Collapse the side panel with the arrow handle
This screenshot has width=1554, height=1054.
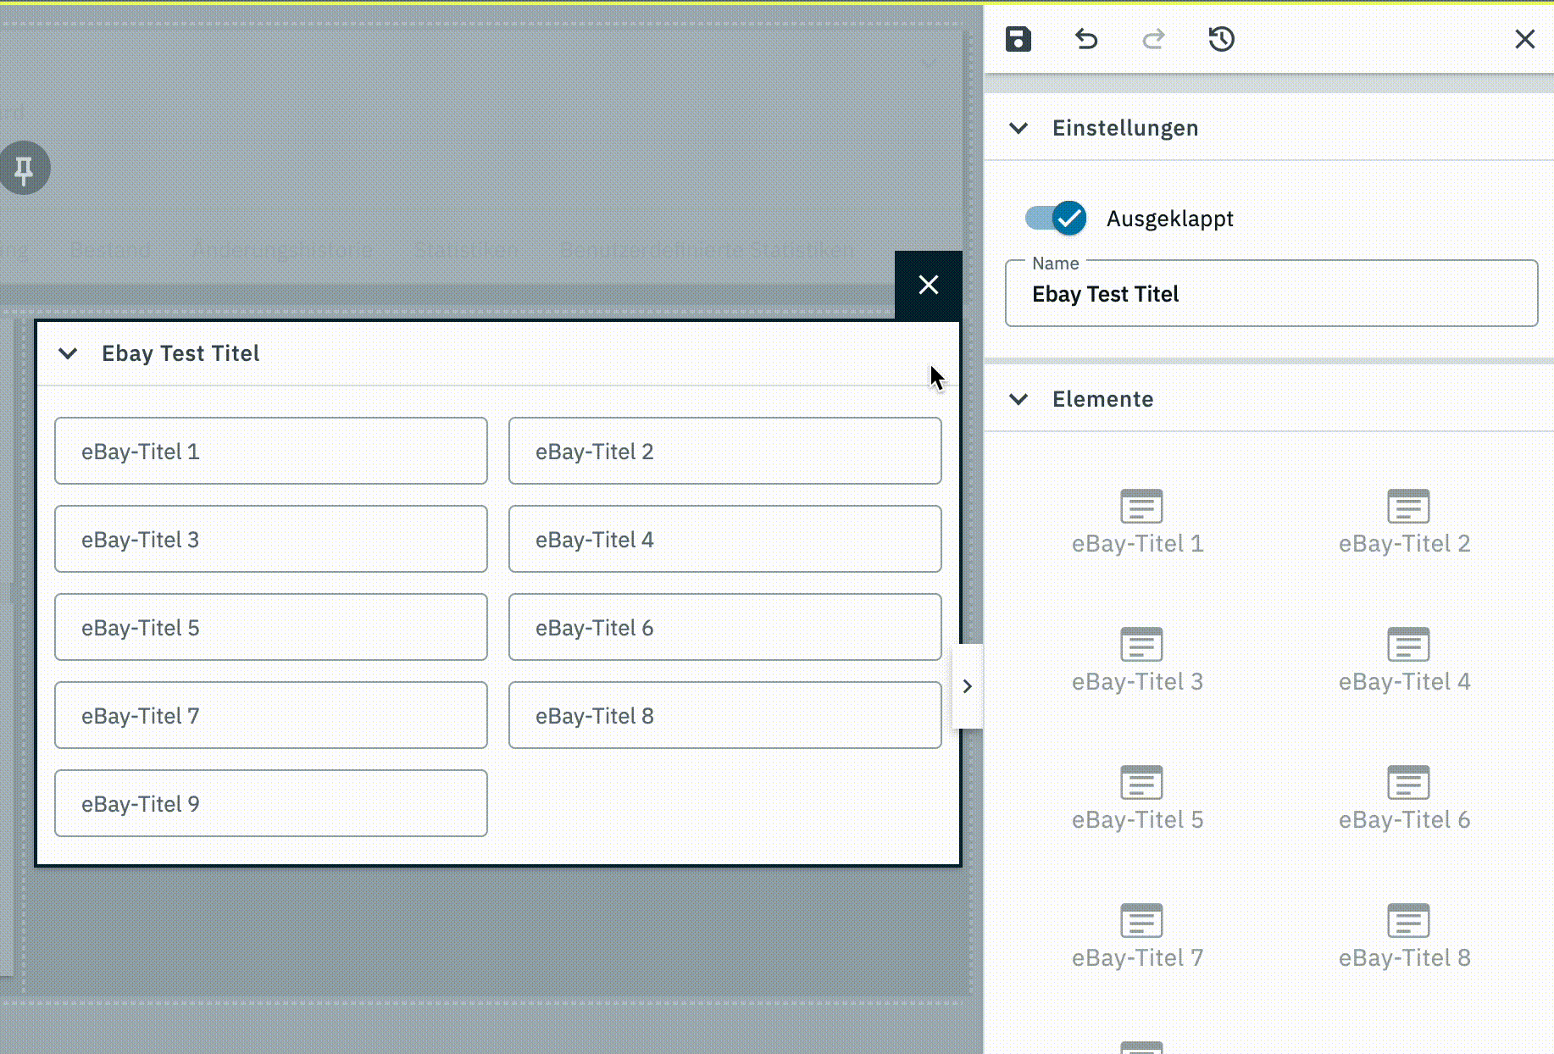click(x=967, y=686)
